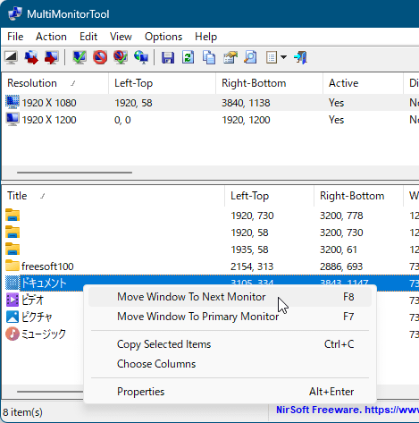Choose Properties in context menu
Viewport: 419px width, 423px height.
(230, 392)
